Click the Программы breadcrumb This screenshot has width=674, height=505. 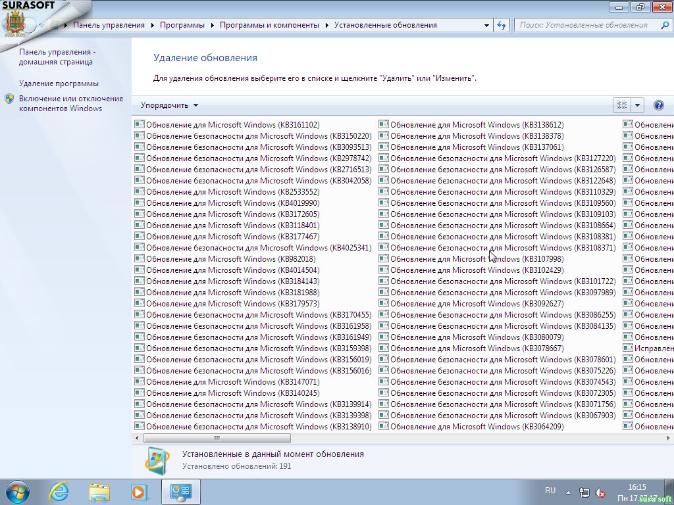(x=182, y=25)
